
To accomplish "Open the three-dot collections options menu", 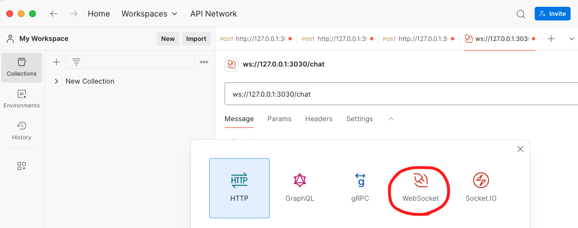I will (x=204, y=62).
